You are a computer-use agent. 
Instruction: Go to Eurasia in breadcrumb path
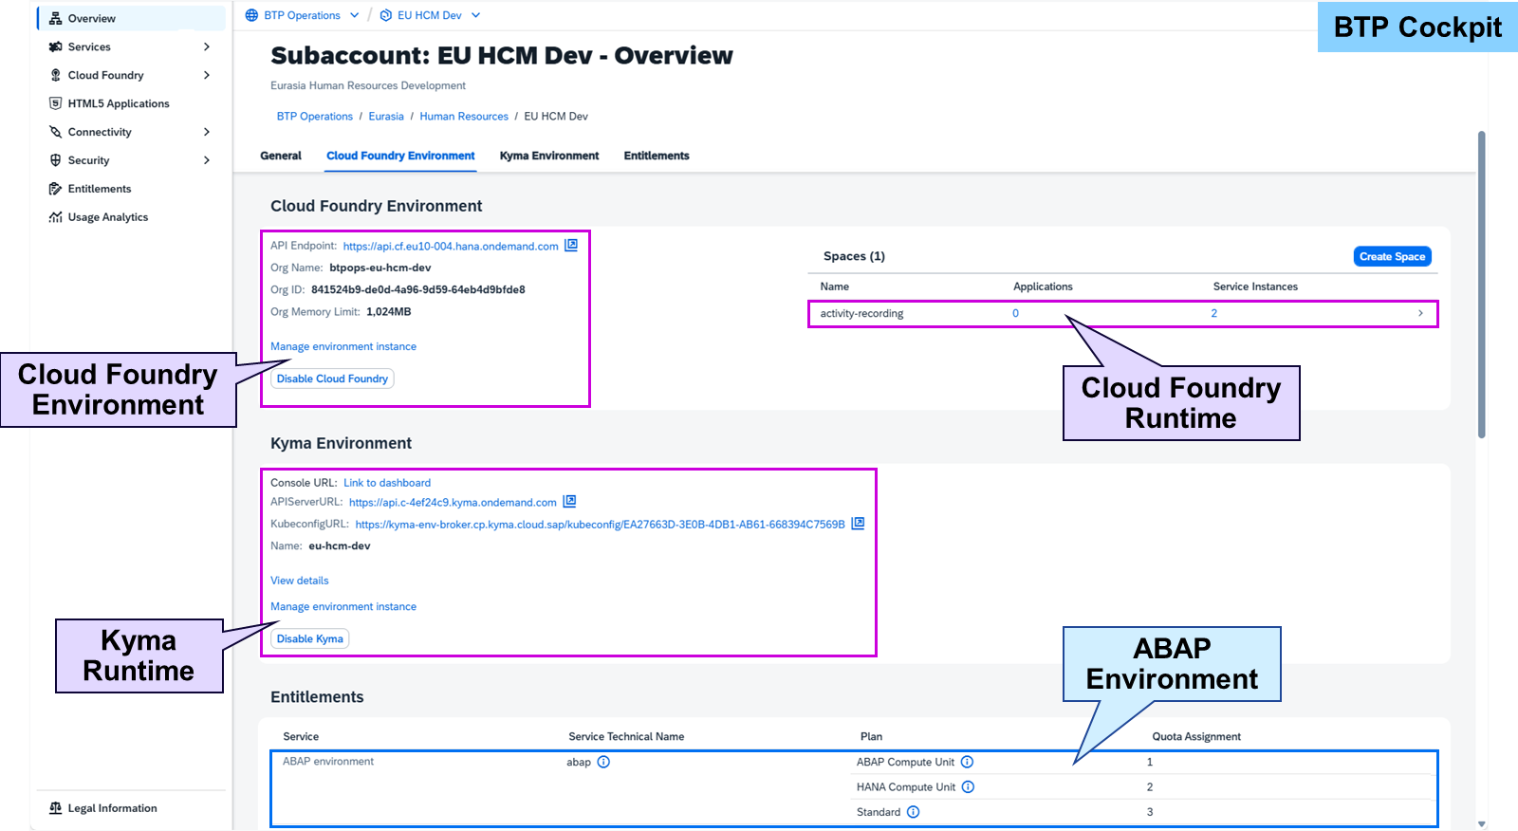[386, 117]
